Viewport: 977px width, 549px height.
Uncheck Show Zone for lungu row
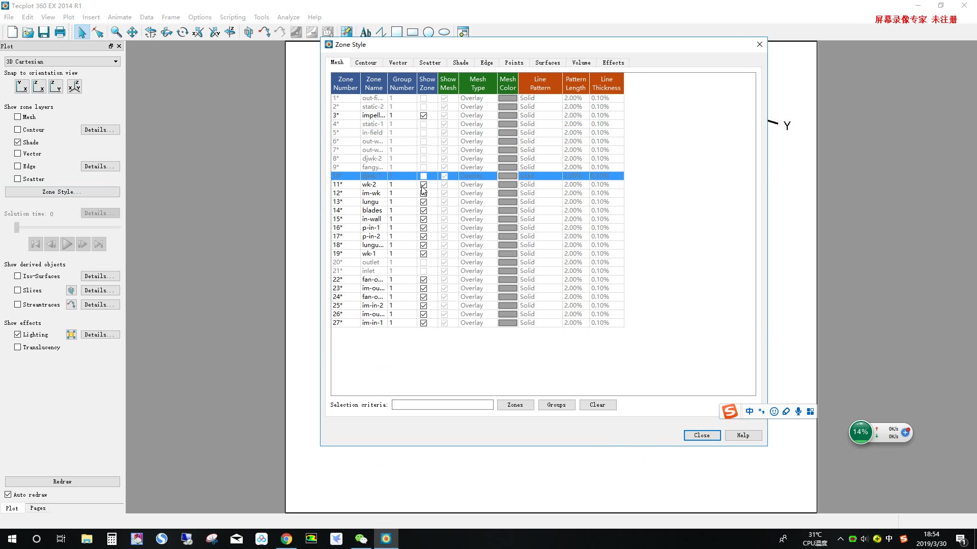pyautogui.click(x=423, y=202)
